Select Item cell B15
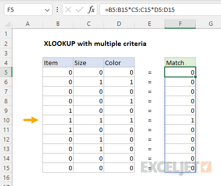221x186 pixels. pyautogui.click(x=58, y=168)
